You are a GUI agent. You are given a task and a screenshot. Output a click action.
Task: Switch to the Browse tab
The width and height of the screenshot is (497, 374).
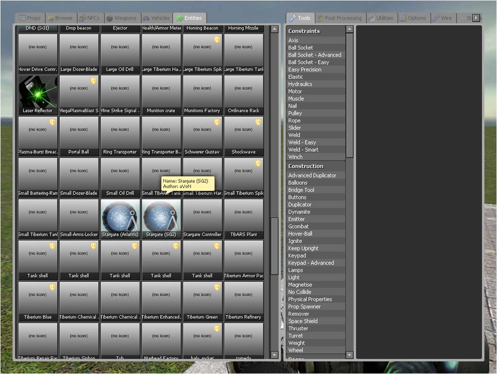(x=60, y=18)
